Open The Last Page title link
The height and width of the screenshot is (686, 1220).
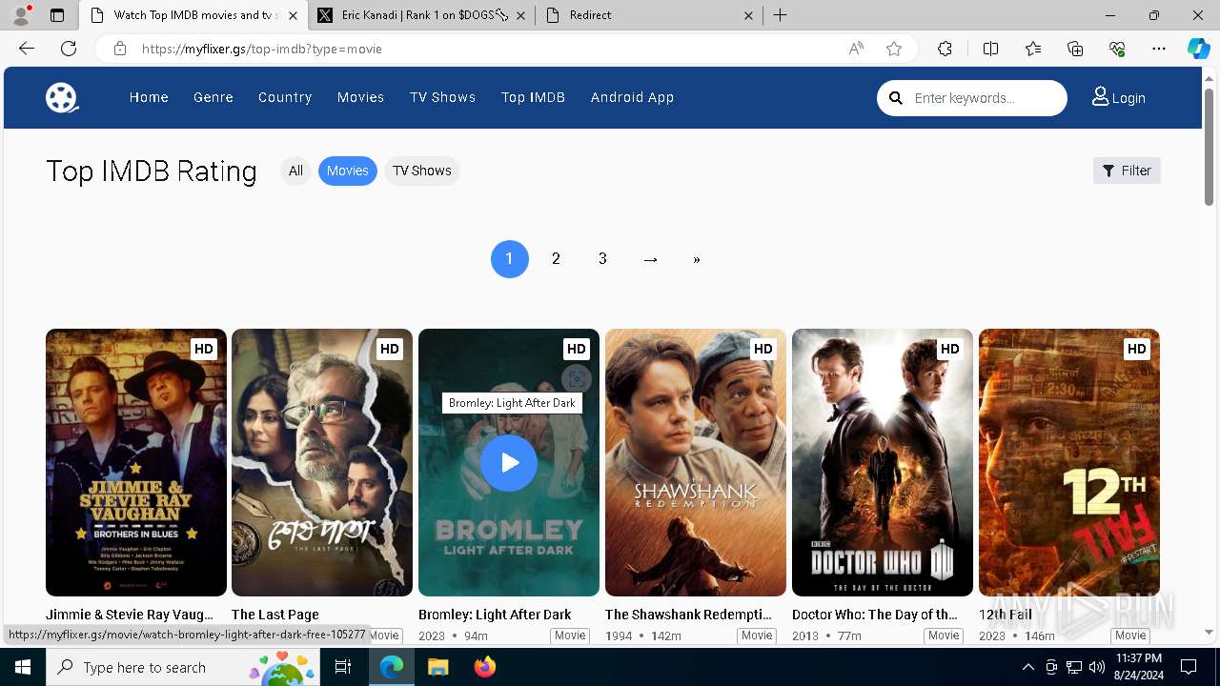tap(275, 615)
